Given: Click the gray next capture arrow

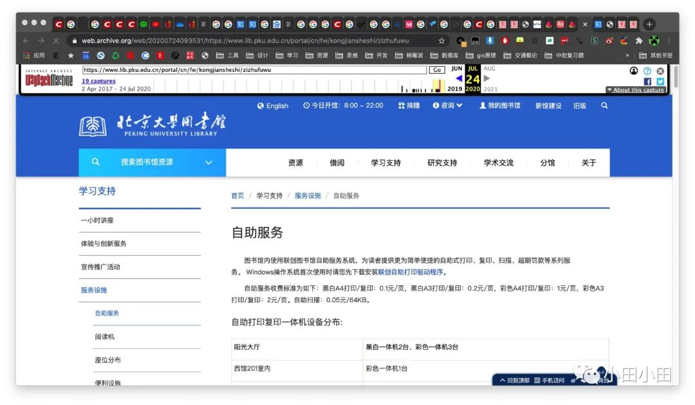Looking at the screenshot, I should click(x=486, y=78).
